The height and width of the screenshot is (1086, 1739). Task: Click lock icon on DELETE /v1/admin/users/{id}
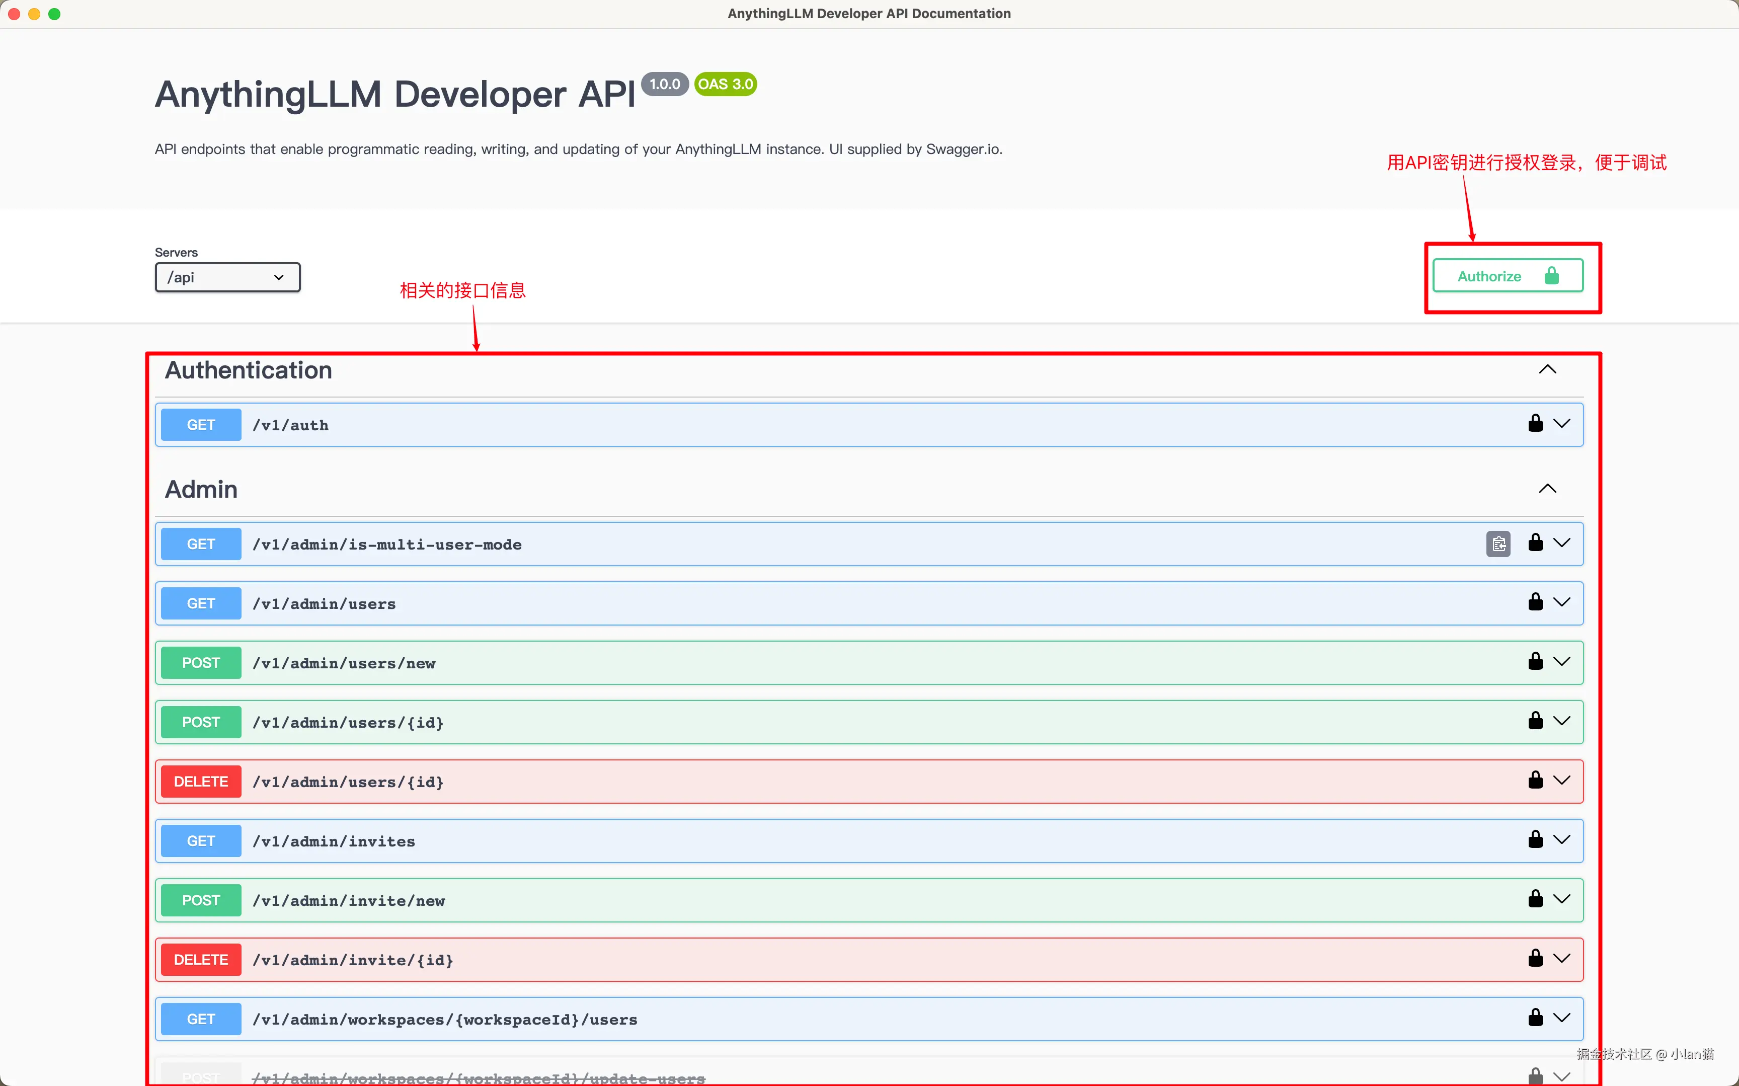tap(1535, 781)
